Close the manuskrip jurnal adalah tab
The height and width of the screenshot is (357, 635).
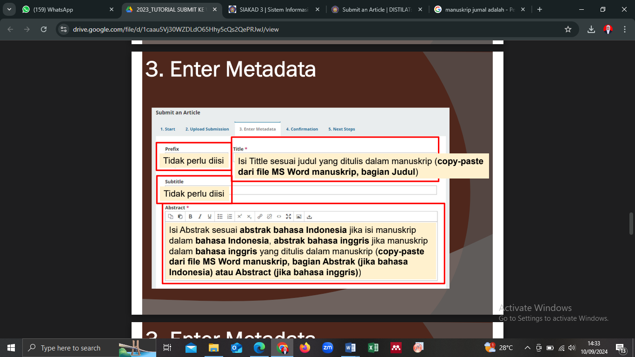coord(523,9)
